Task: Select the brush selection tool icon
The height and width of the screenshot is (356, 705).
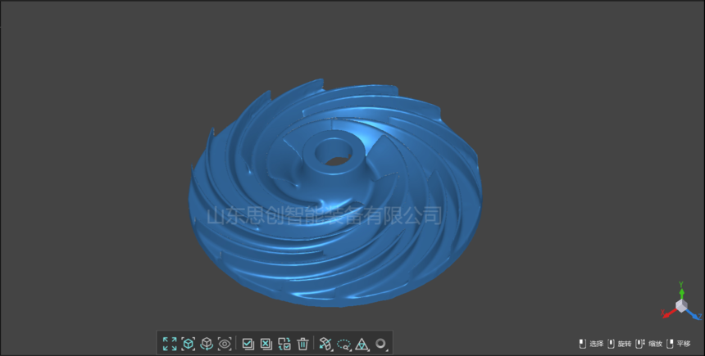Action: tap(325, 344)
